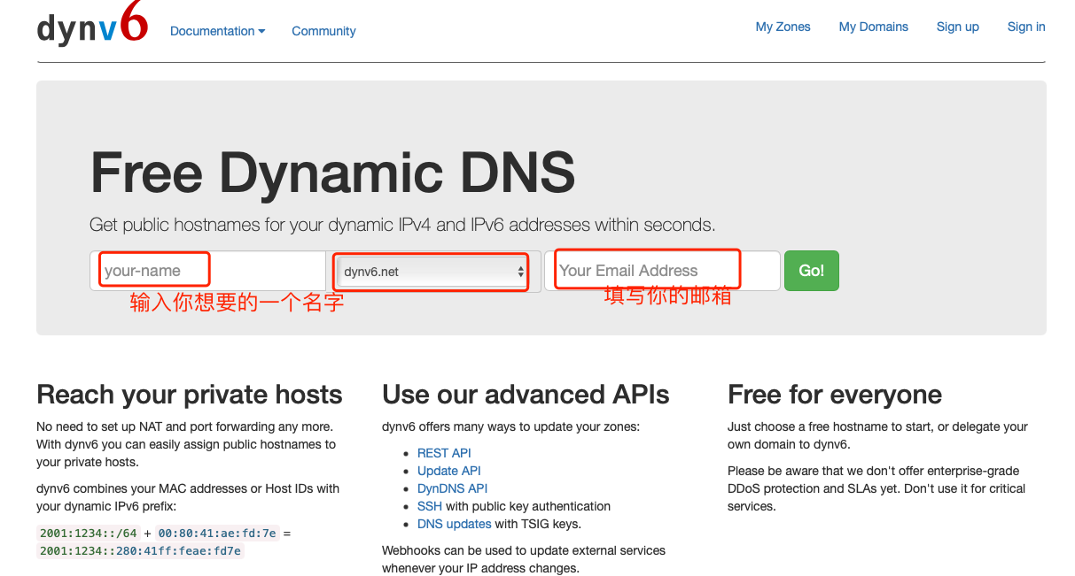Click the 'Get public hostnames' tagline text
Image resolution: width=1075 pixels, height=576 pixels.
point(402,225)
